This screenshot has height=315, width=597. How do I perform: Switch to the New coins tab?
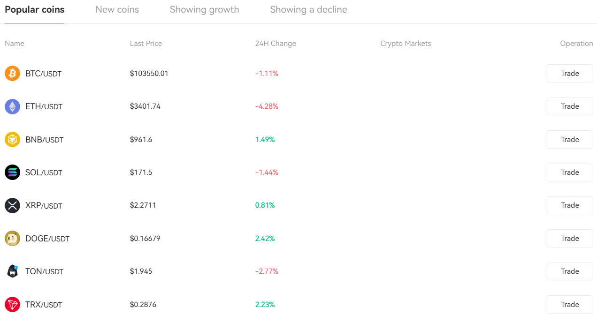(117, 9)
